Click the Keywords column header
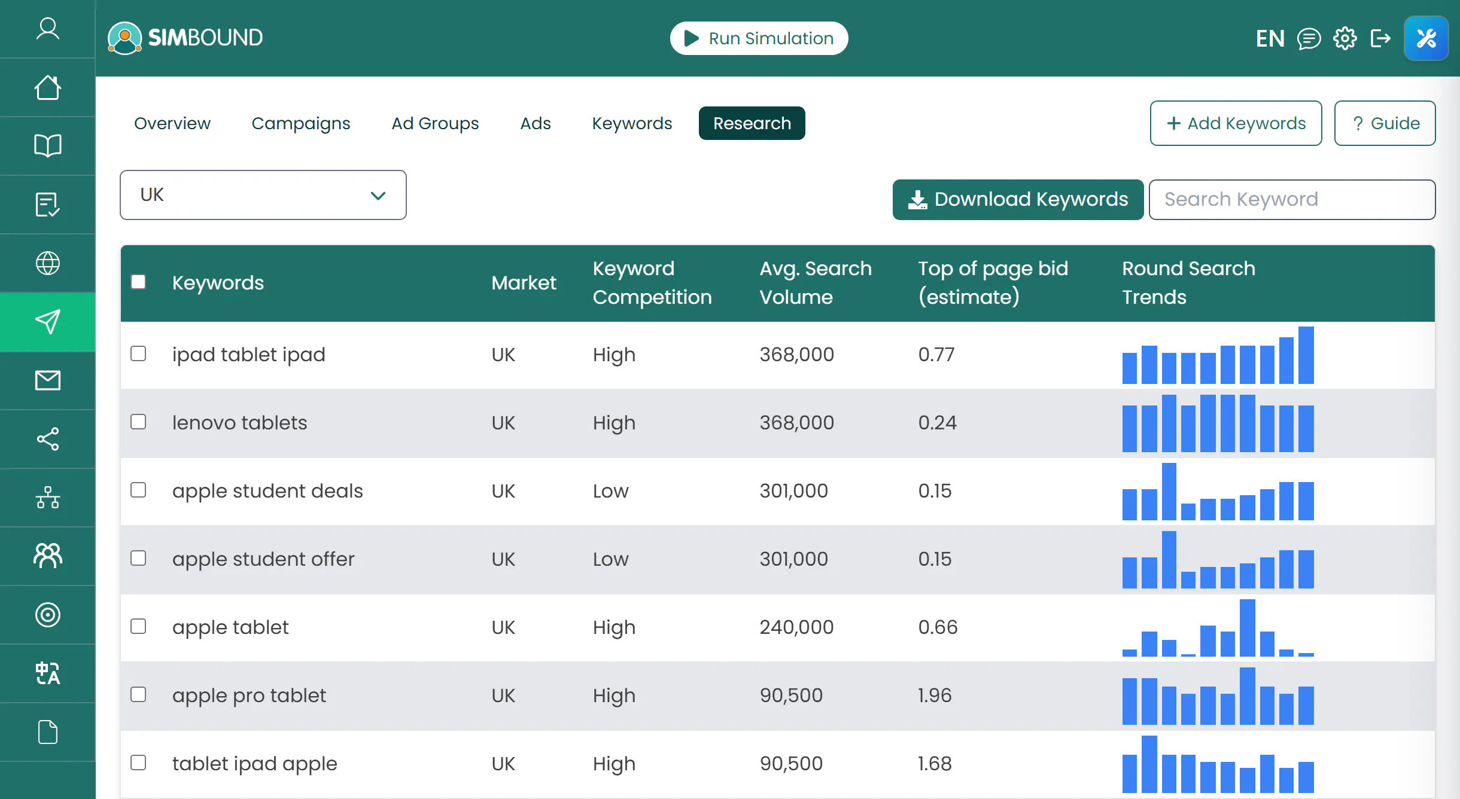Viewport: 1460px width, 799px height. point(218,282)
